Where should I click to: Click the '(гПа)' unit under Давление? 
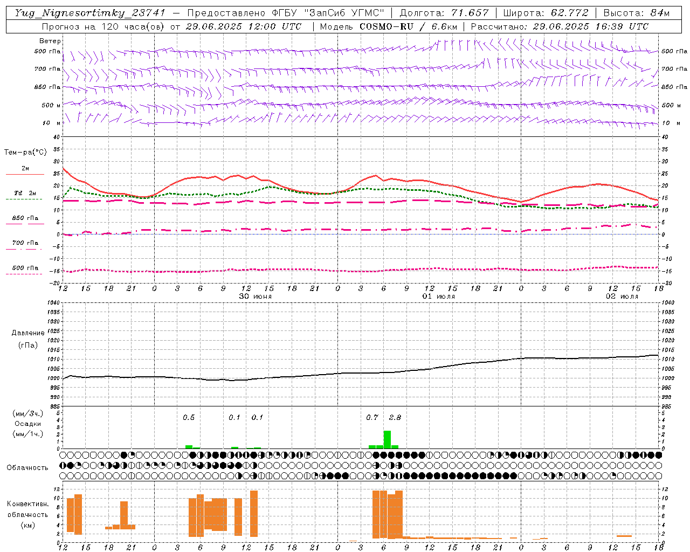point(27,345)
